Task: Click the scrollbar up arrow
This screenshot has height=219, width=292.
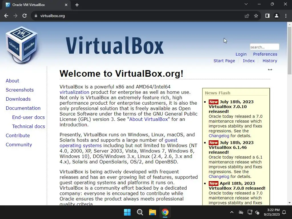Action: click(x=289, y=24)
